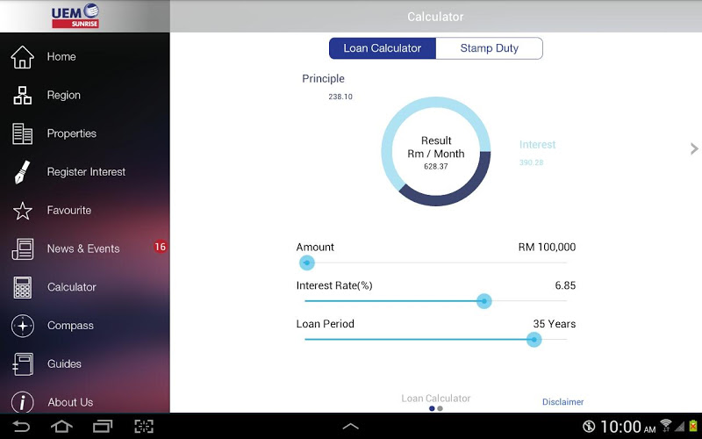Tap the monthly result 628.37
Screen dimensions: 702x439
[435, 167]
